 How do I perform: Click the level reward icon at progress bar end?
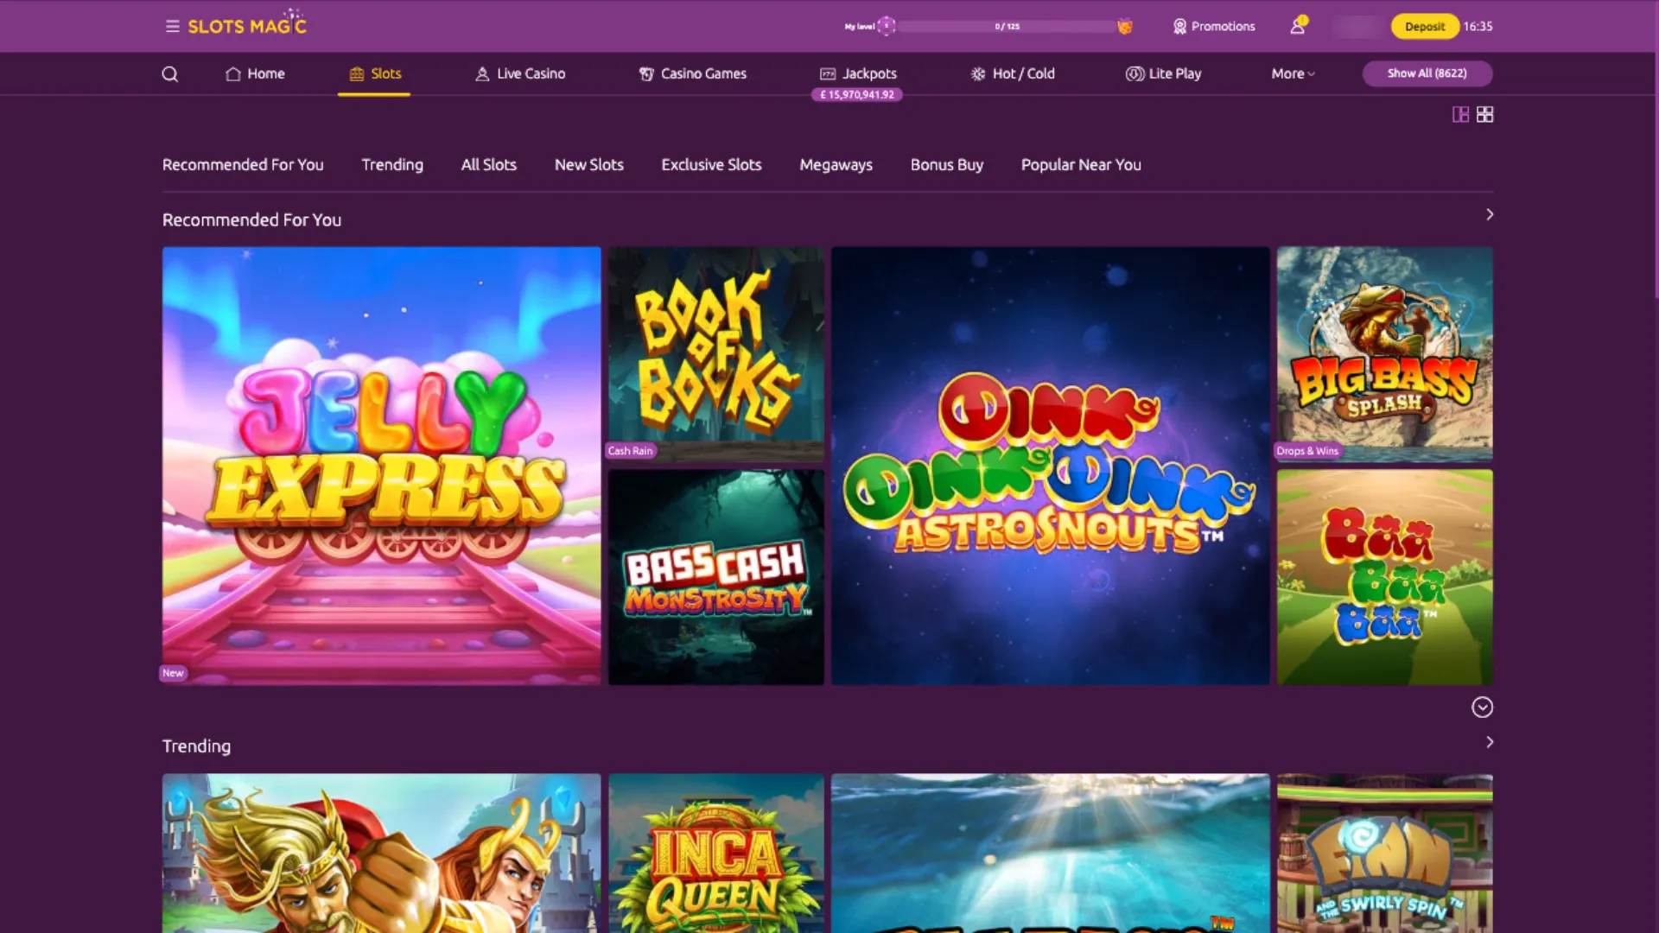point(1124,26)
